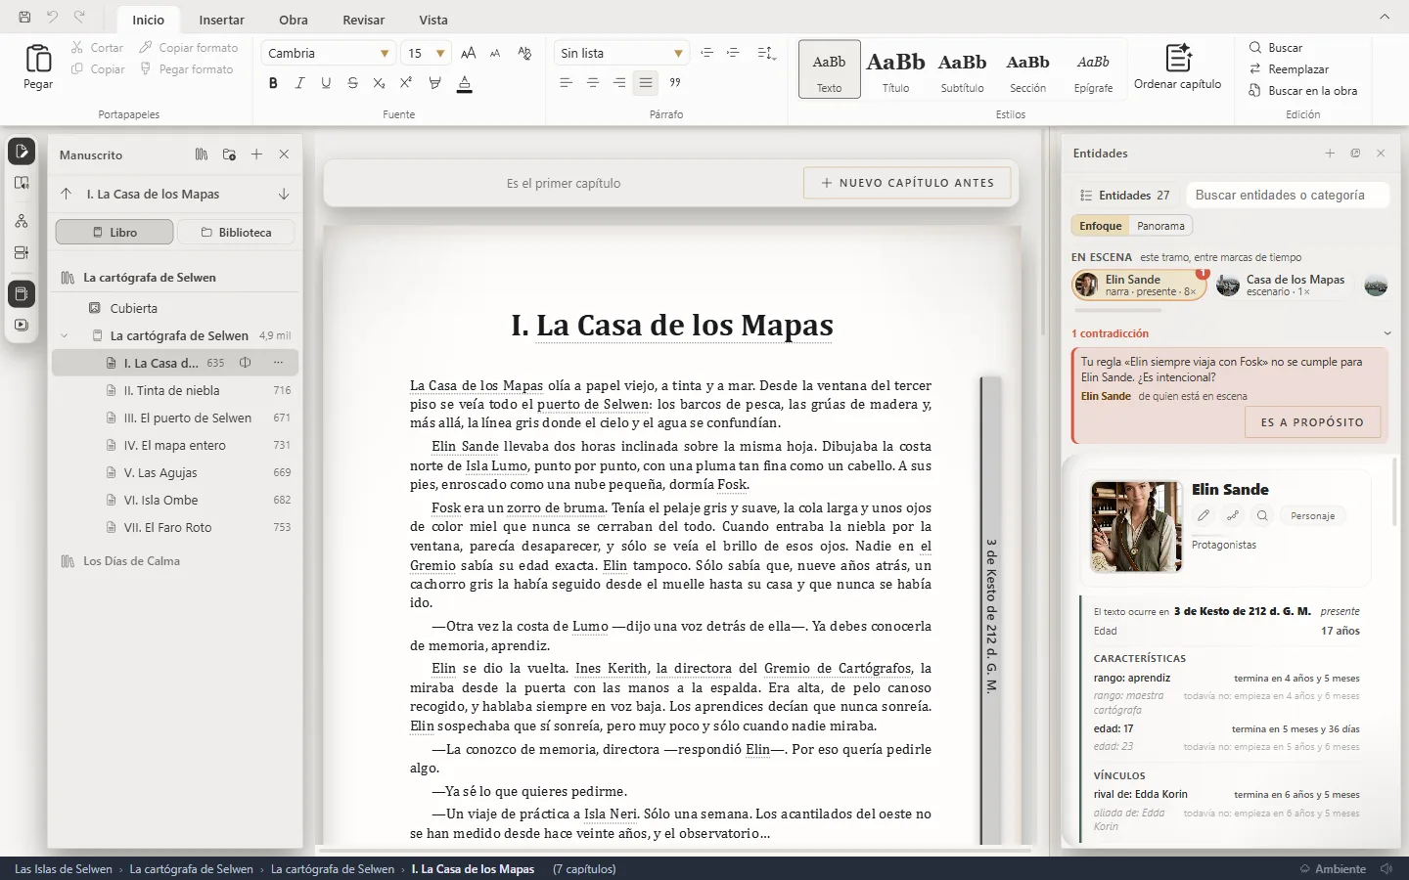
Task: Open the font size 15 dropdown
Action: tap(427, 53)
